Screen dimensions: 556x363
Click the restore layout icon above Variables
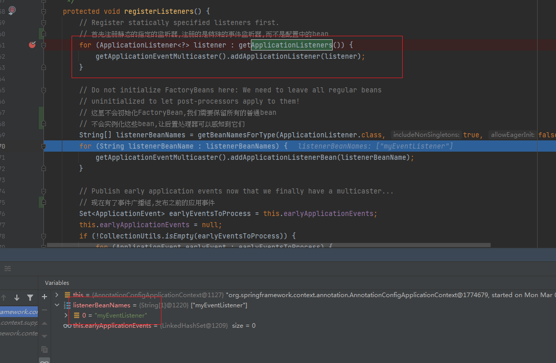(8, 269)
